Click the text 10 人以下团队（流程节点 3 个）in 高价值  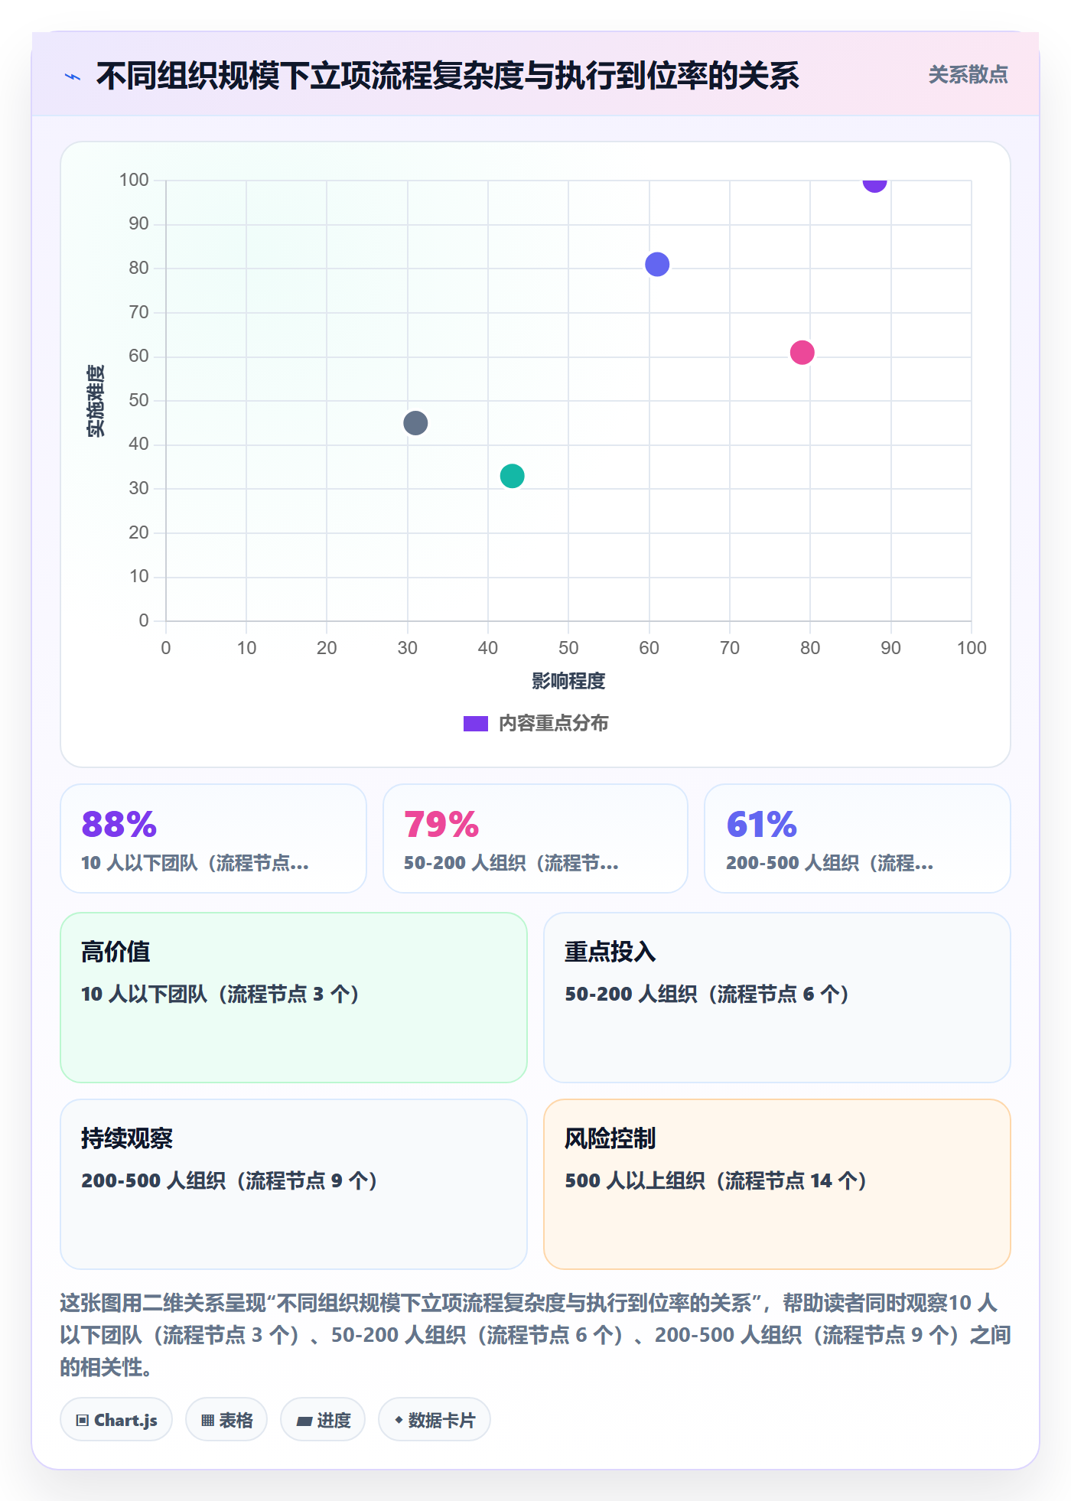(220, 994)
